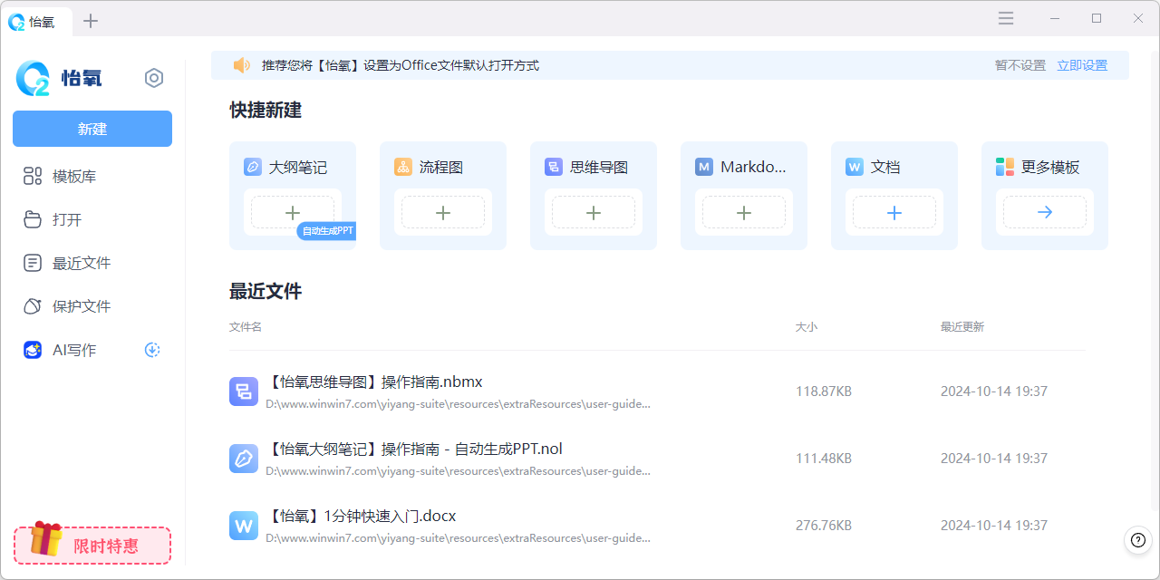Image resolution: width=1160 pixels, height=580 pixels.
Task: Click the file path under the .nbmx file
Action: tap(458, 404)
